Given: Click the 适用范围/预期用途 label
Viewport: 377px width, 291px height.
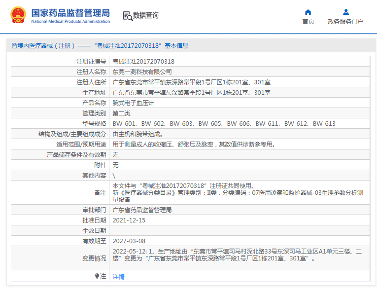Looking at the screenshot, I should [x=81, y=145].
